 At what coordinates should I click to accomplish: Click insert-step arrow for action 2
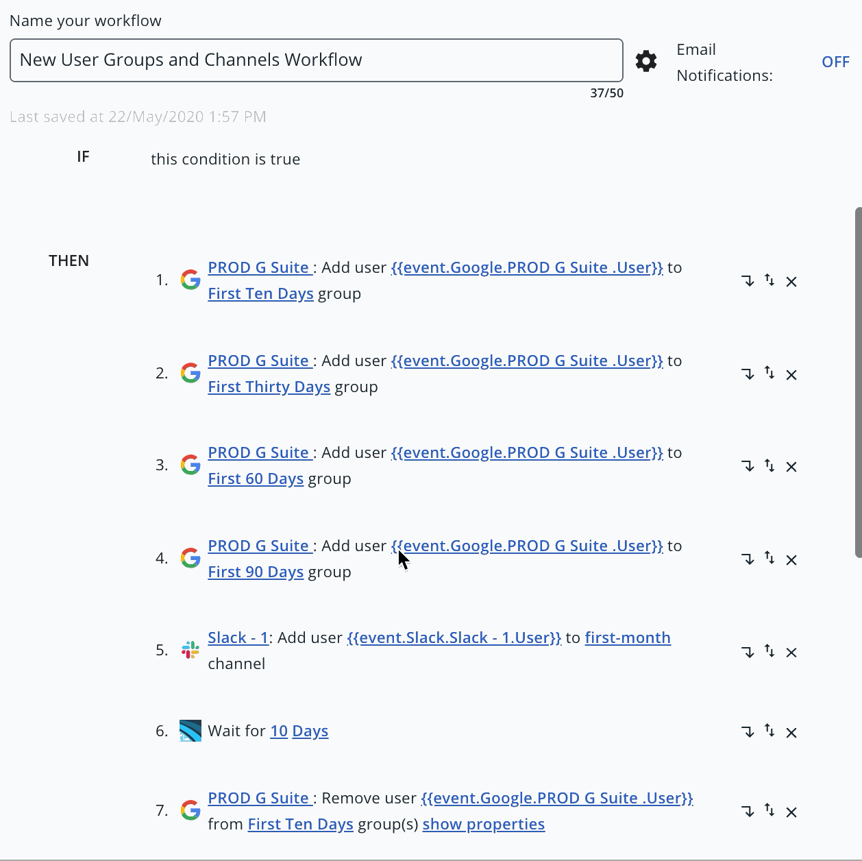748,374
